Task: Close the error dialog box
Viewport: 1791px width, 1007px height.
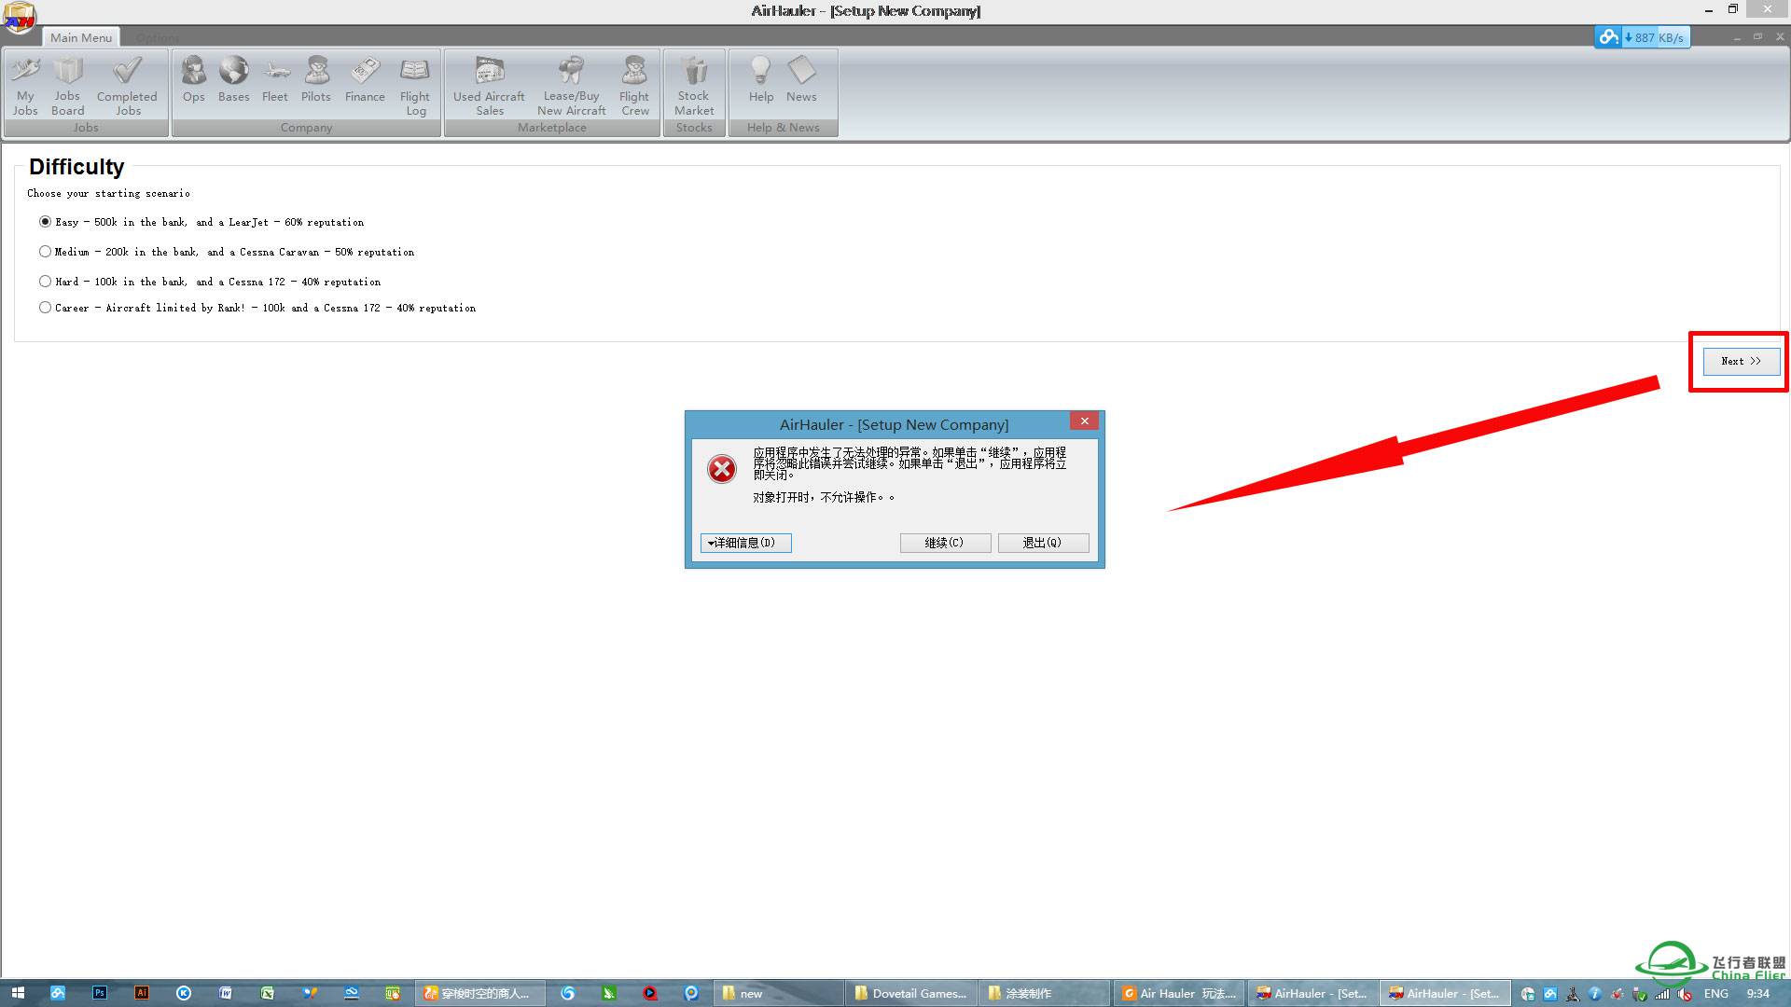Action: (x=1082, y=421)
